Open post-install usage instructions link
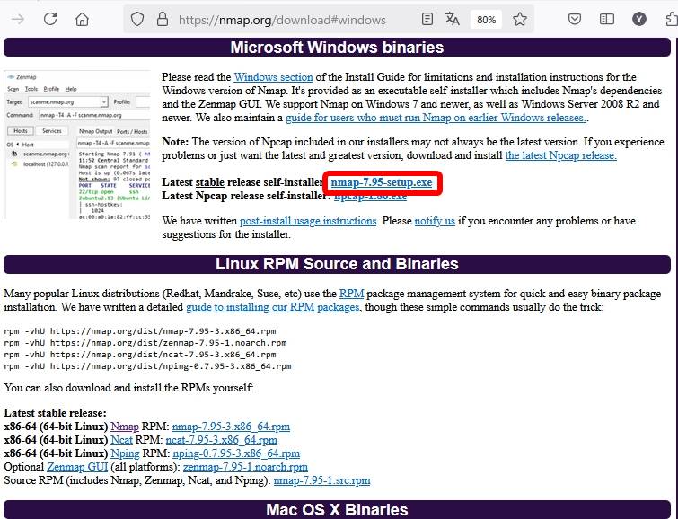The height and width of the screenshot is (519, 678). pos(308,221)
